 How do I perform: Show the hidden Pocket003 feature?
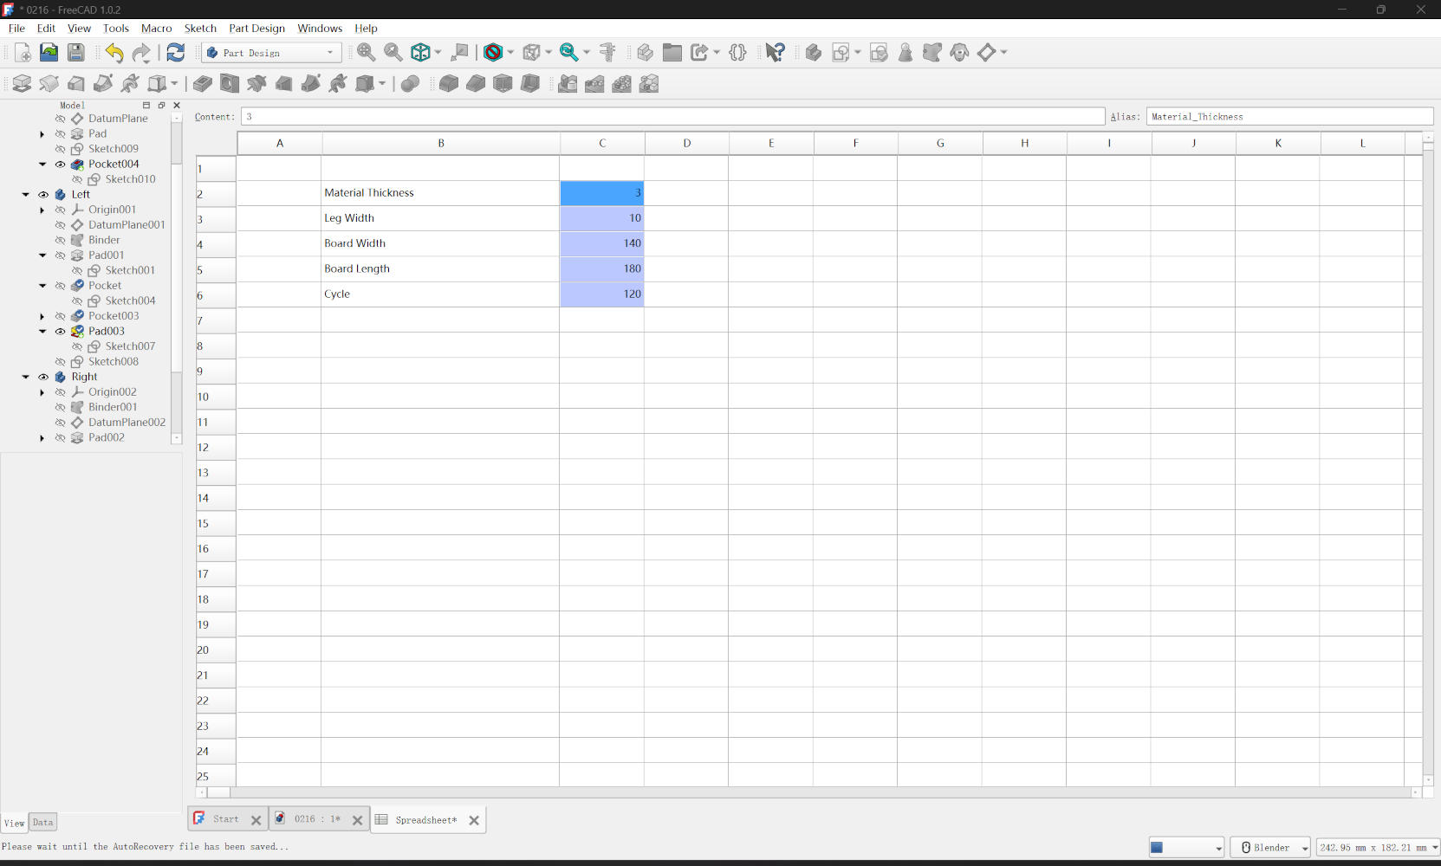(x=60, y=316)
